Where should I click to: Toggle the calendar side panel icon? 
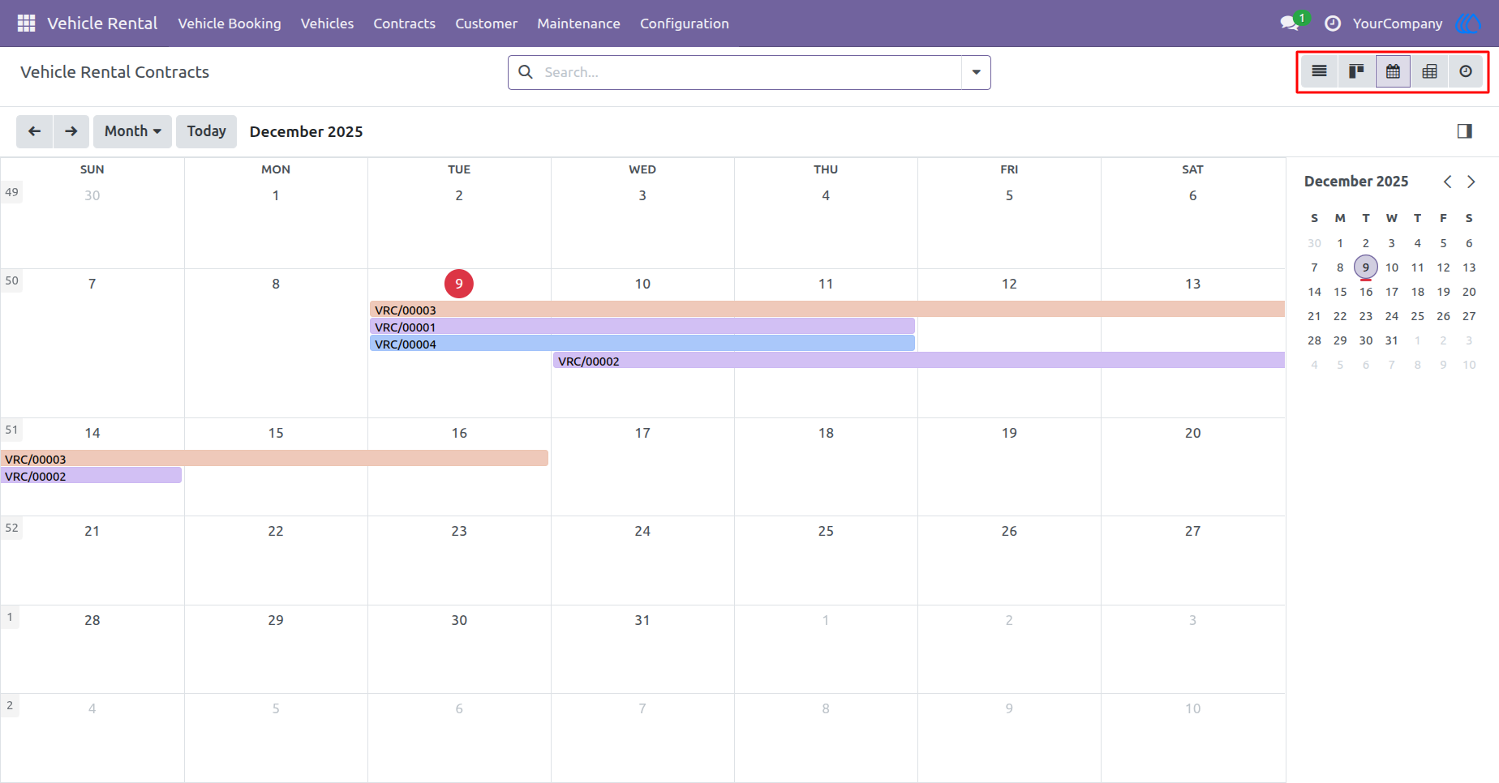point(1464,131)
